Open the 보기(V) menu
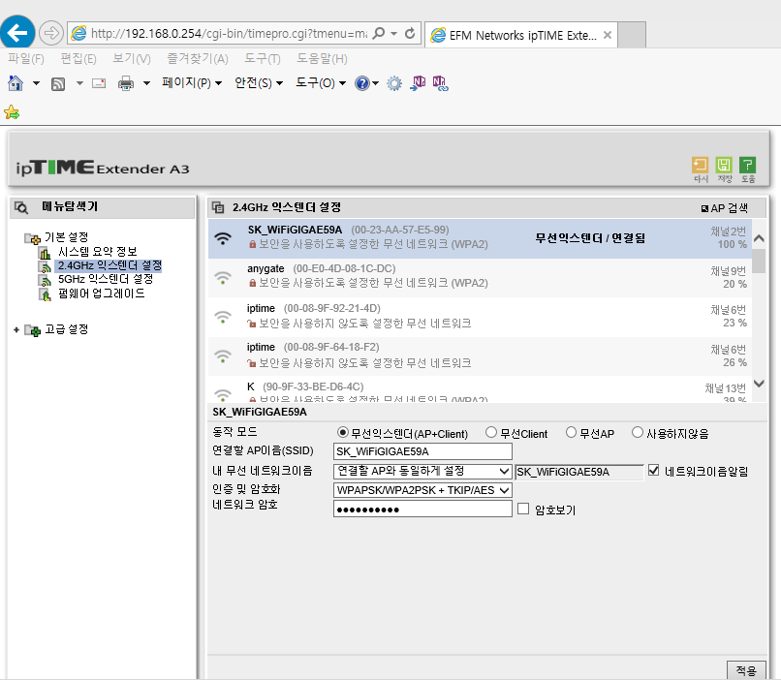781x680 pixels. 132,59
